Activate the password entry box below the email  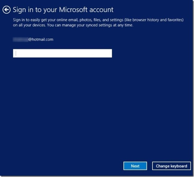pos(62,53)
